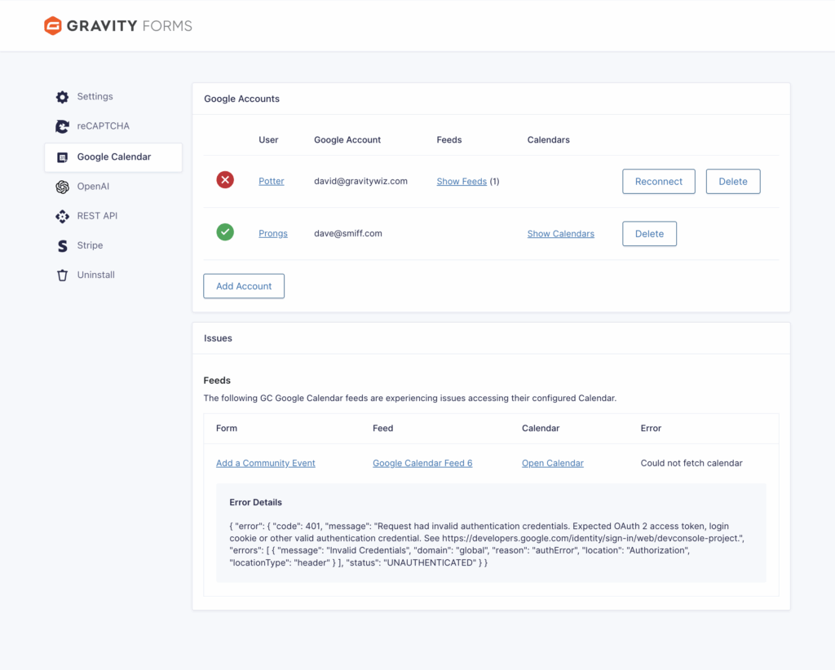The height and width of the screenshot is (670, 835).
Task: Click the Stripe S icon
Action: [62, 245]
